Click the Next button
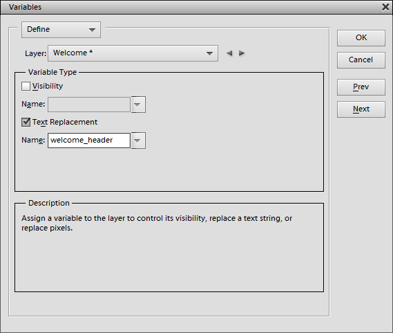The height and width of the screenshot is (333, 393). point(361,109)
